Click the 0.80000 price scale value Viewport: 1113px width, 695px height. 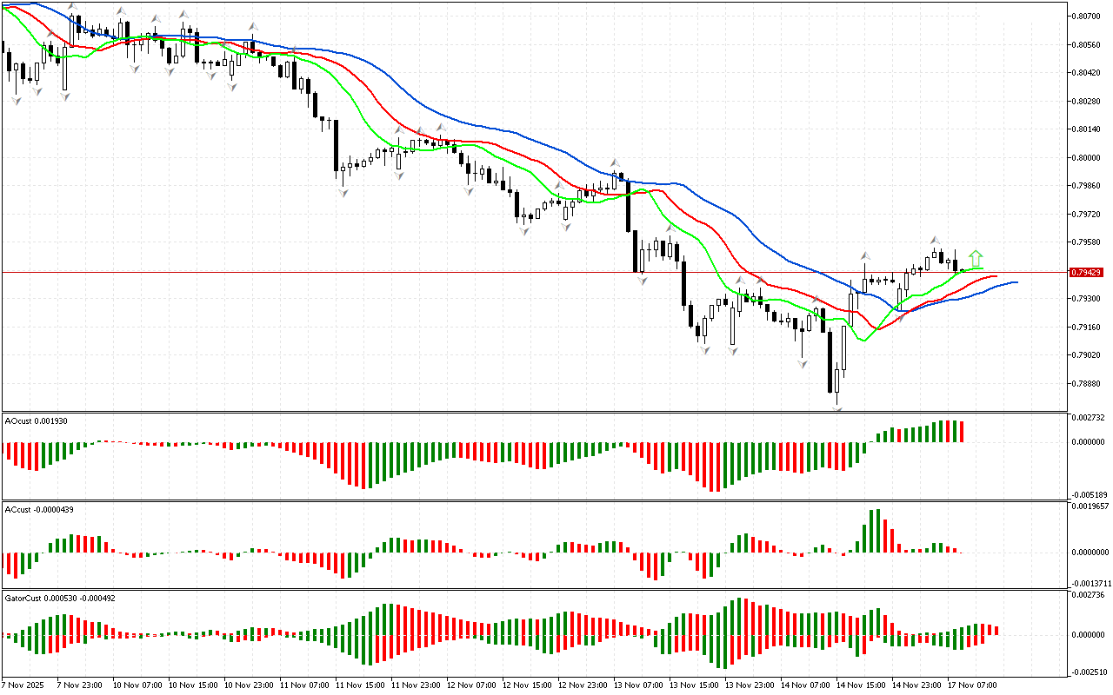click(1087, 157)
